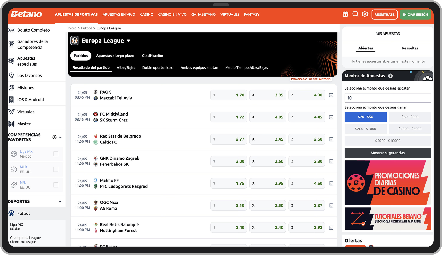Open stats icon for OGC Niza match
This screenshot has width=442, height=255.
click(331, 206)
